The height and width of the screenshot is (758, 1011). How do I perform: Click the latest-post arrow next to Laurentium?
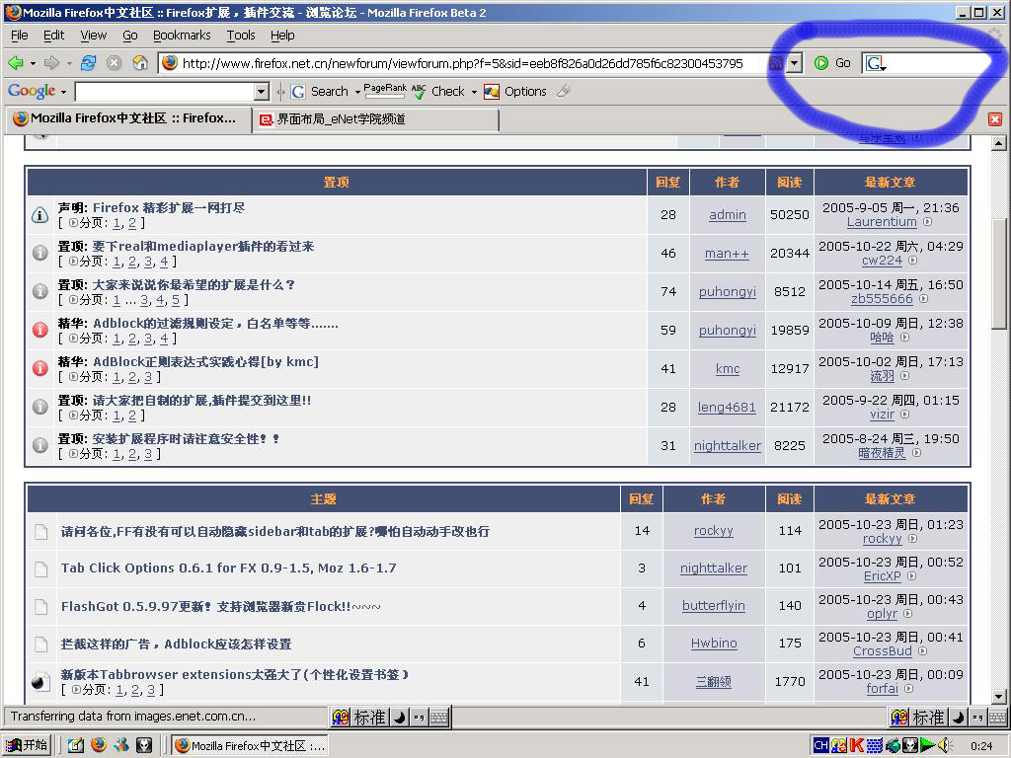927,222
